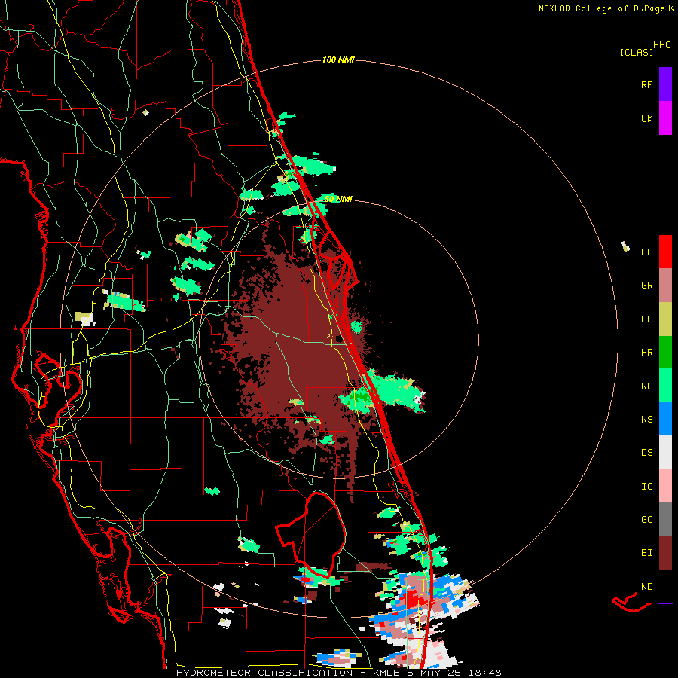678x678 pixels.
Task: Click the 'GR' legend label
Action: tap(646, 286)
